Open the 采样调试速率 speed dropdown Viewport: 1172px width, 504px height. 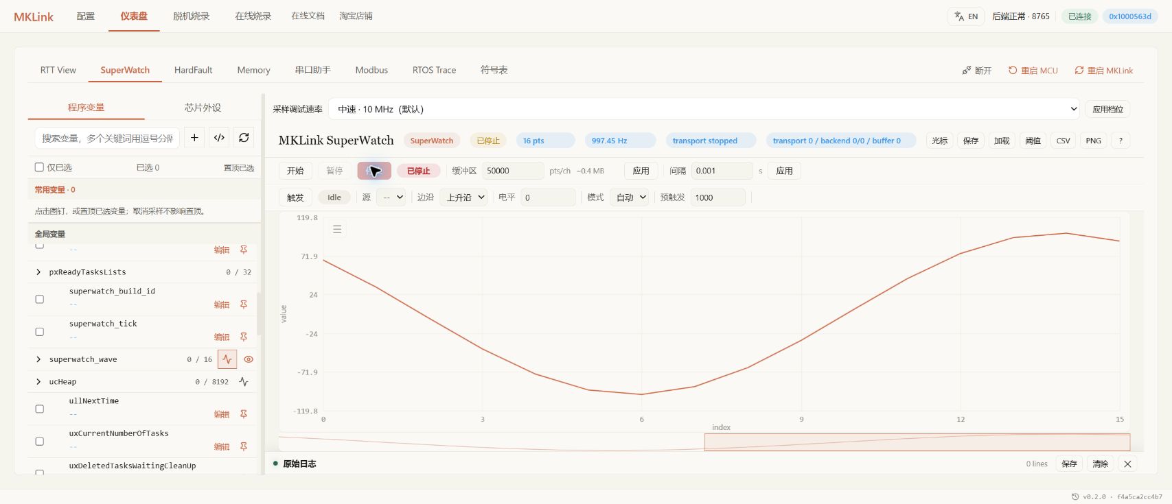704,109
